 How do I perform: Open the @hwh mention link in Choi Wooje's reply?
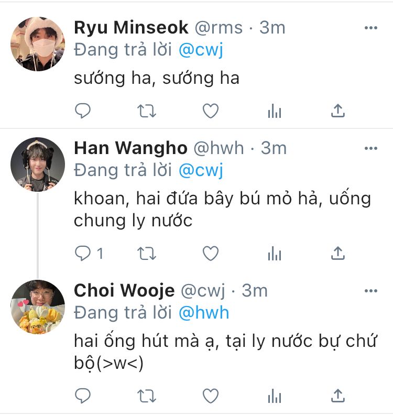(x=204, y=313)
